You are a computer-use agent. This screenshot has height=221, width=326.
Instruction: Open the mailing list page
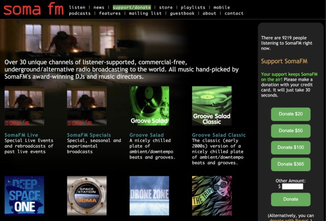coord(145,13)
